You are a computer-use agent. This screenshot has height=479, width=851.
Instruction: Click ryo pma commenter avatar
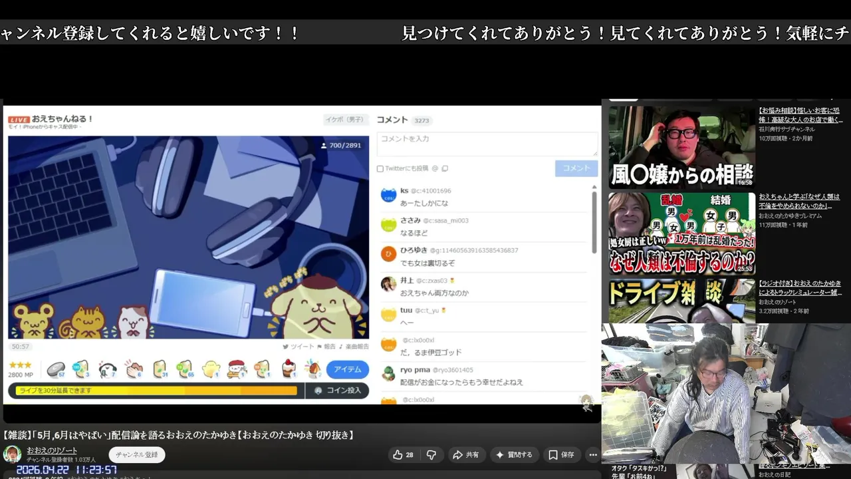click(388, 373)
